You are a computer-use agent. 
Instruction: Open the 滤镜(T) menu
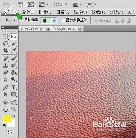[98, 12]
